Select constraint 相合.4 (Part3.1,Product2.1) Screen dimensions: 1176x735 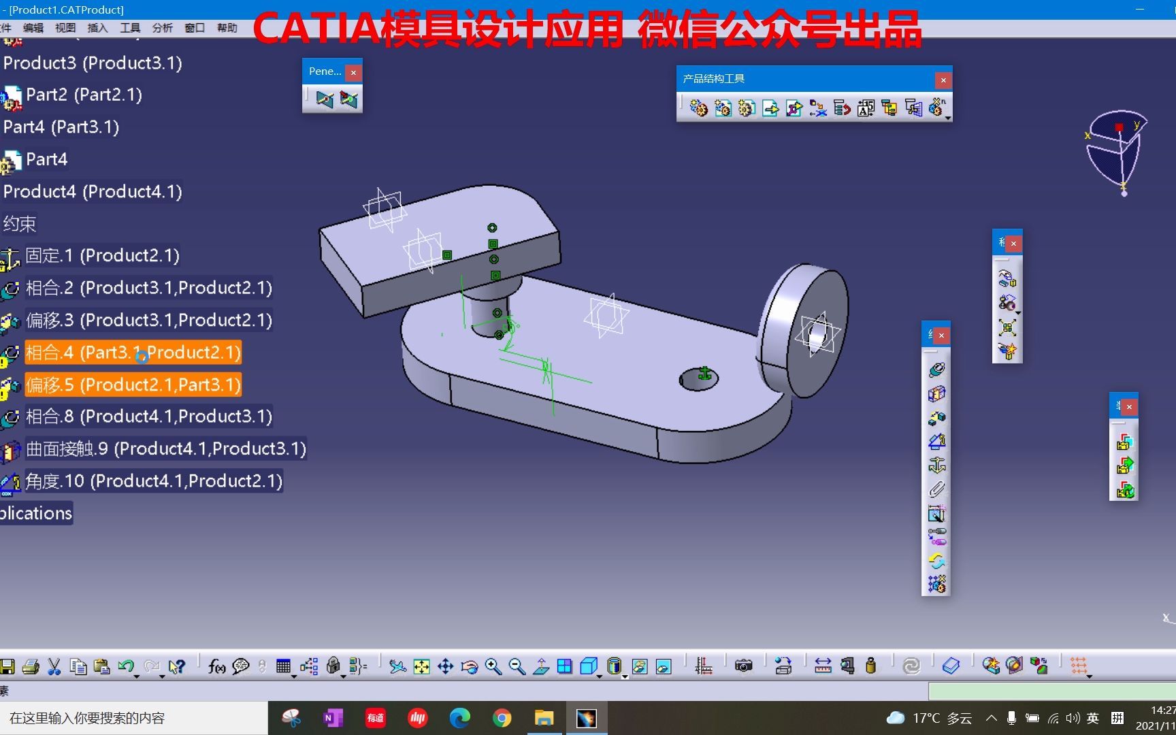coord(133,353)
